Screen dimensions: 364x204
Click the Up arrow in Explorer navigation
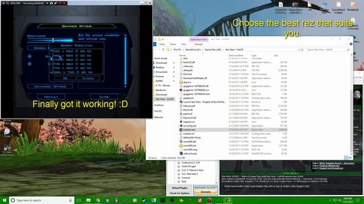pos(163,50)
